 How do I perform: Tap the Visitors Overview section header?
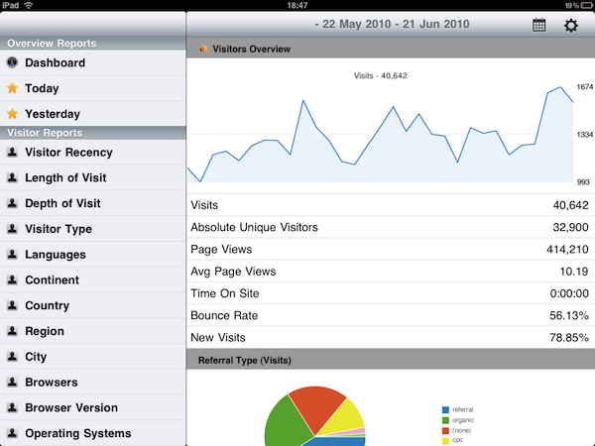(x=391, y=49)
